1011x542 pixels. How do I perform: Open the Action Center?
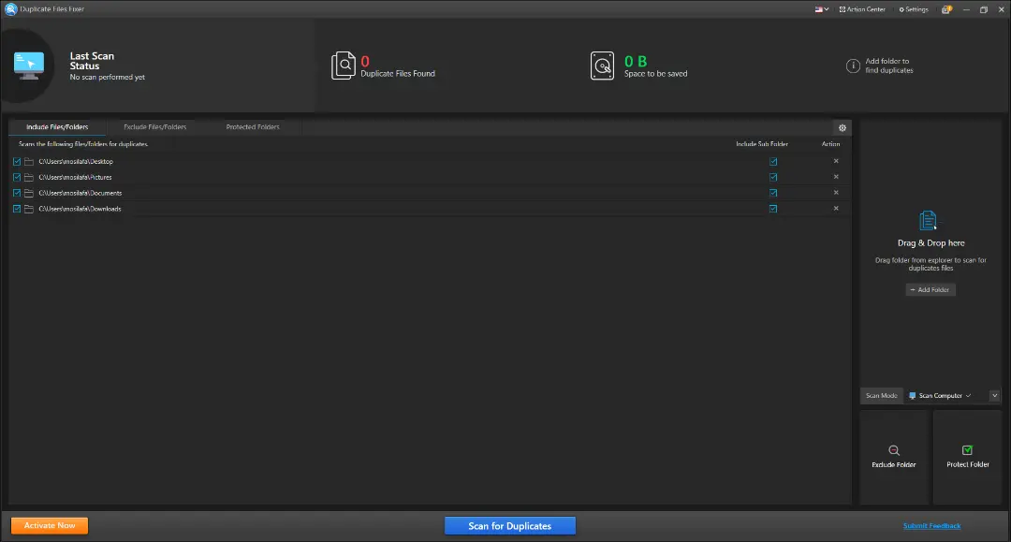862,9
